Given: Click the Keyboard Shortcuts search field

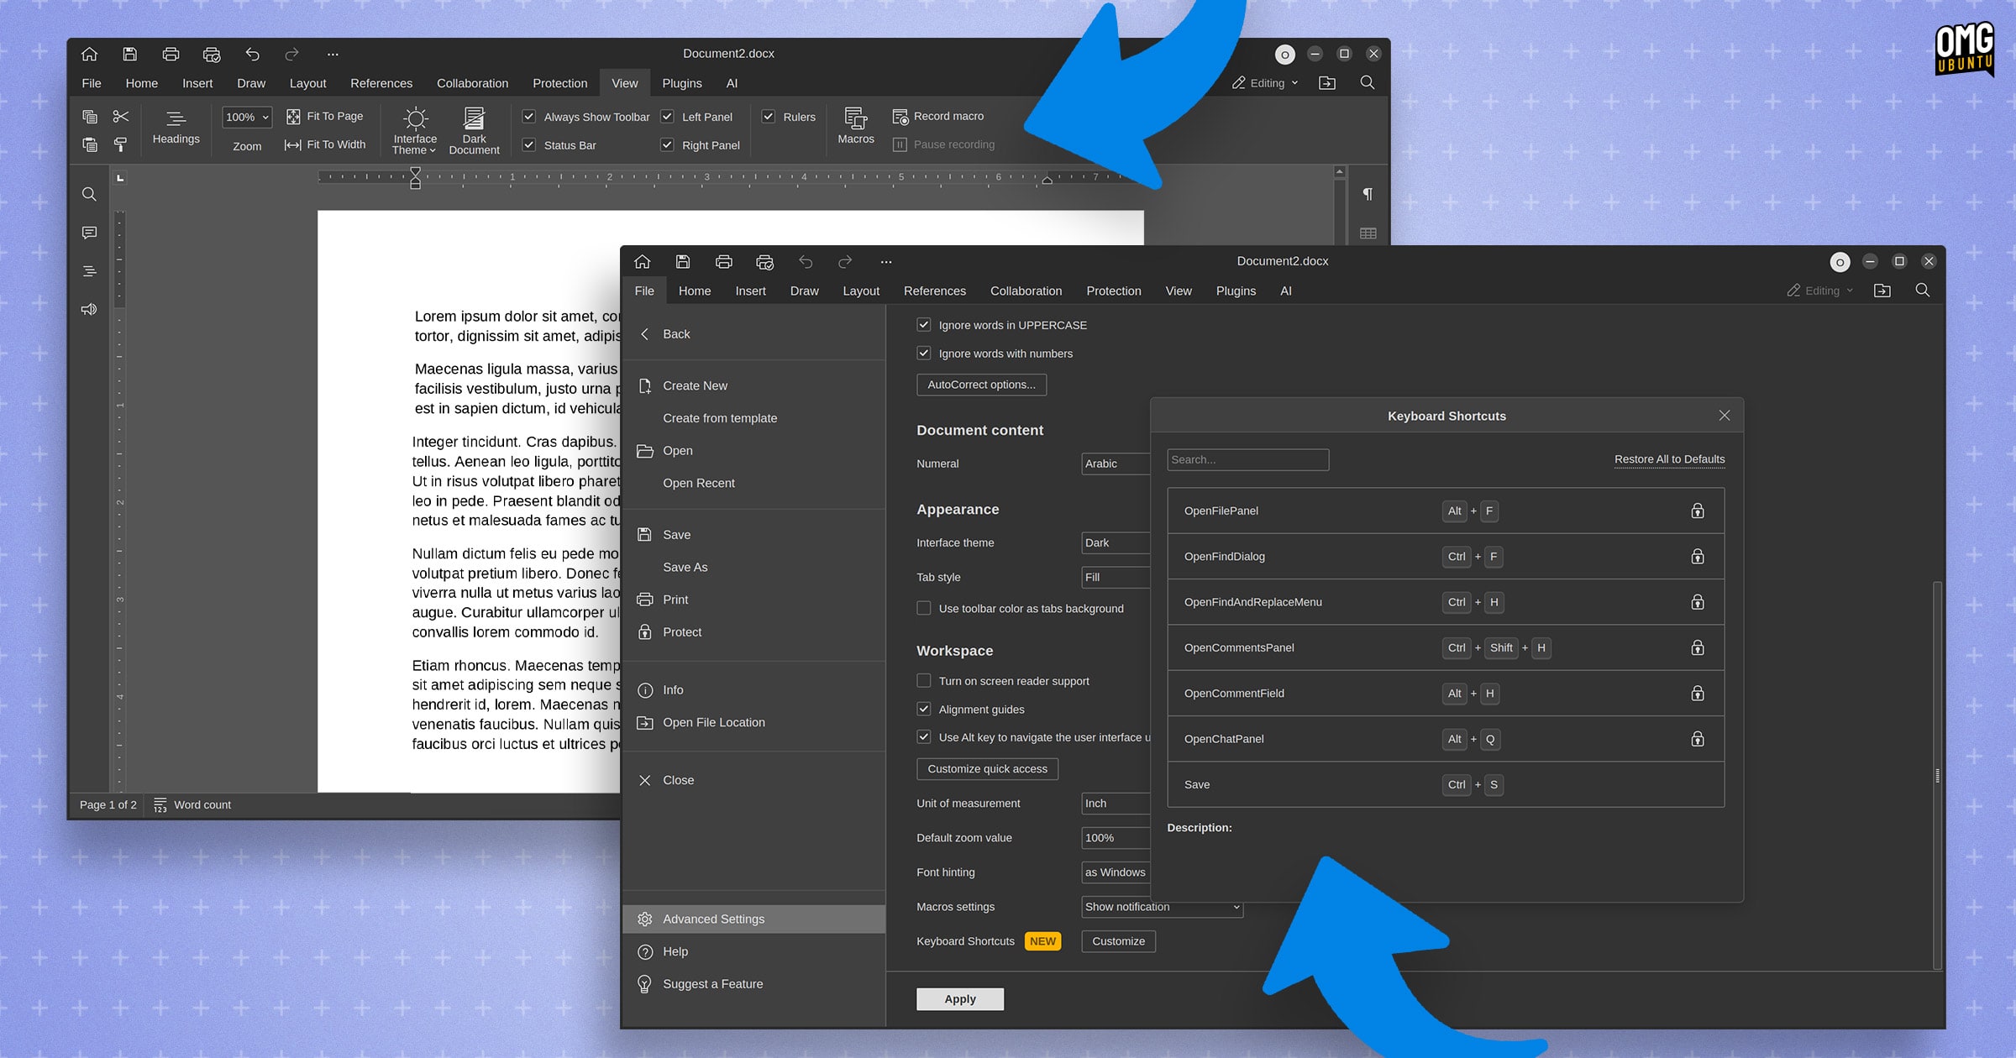Looking at the screenshot, I should click(1247, 459).
